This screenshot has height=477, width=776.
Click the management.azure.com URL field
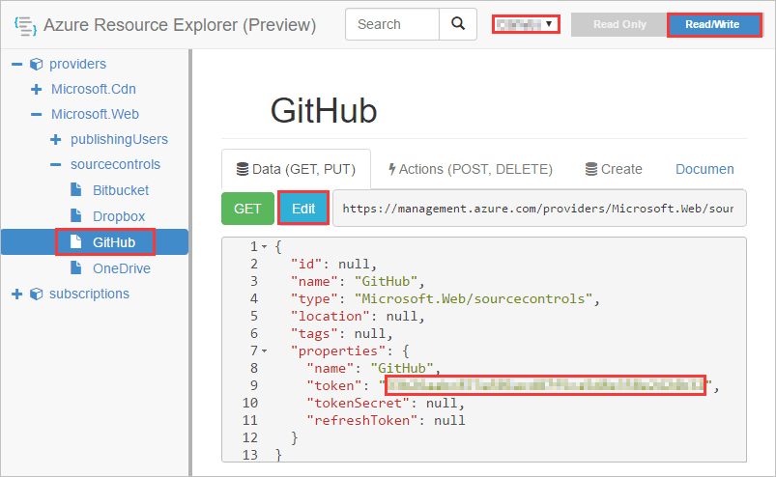[539, 209]
